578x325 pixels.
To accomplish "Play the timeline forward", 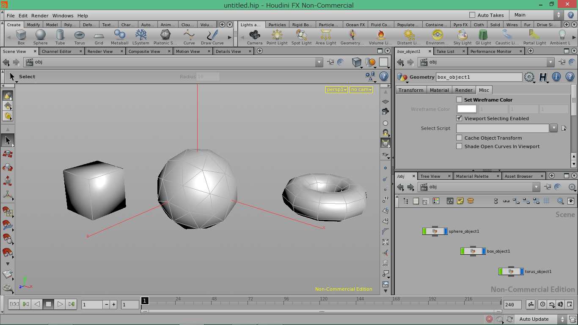I will coord(60,304).
